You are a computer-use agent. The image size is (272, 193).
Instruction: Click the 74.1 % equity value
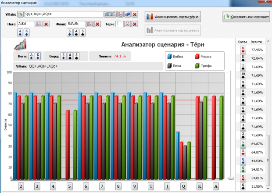point(120,56)
